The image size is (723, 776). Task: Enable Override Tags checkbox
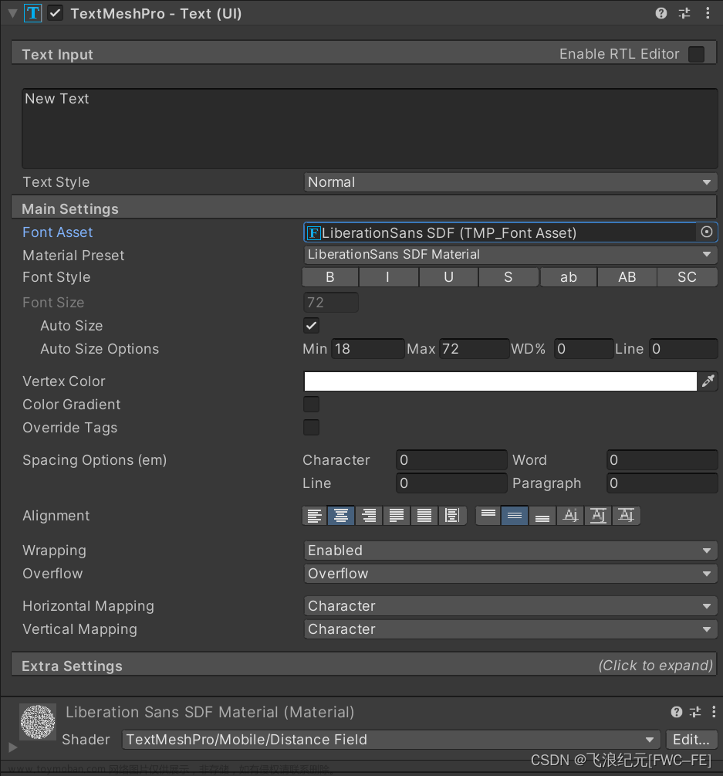[x=311, y=428]
